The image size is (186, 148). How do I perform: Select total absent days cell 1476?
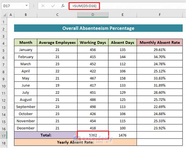tap(122, 135)
